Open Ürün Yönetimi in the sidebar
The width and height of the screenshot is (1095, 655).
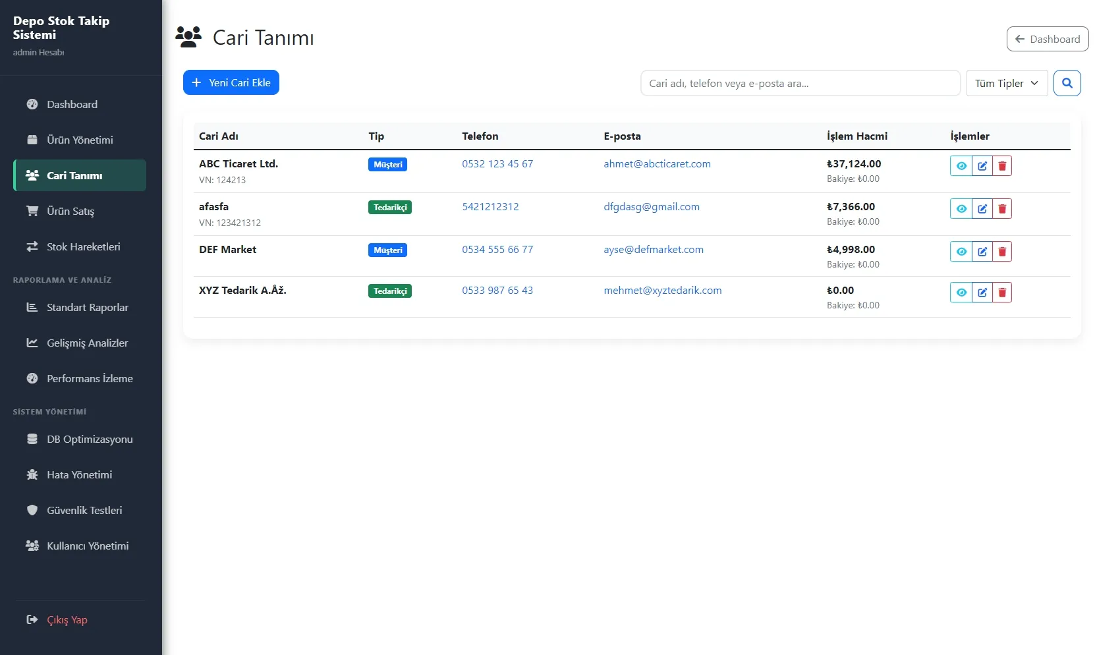click(80, 140)
